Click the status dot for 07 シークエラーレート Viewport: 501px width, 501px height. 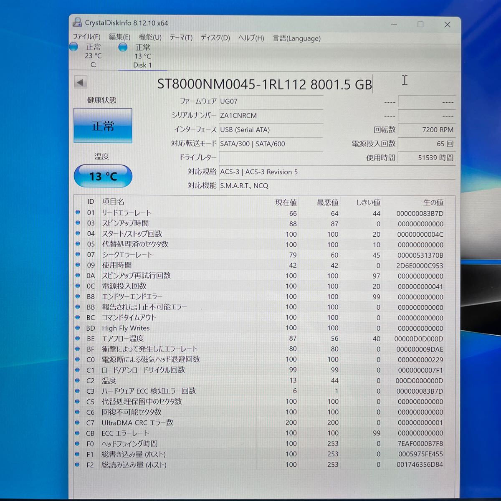click(x=77, y=254)
